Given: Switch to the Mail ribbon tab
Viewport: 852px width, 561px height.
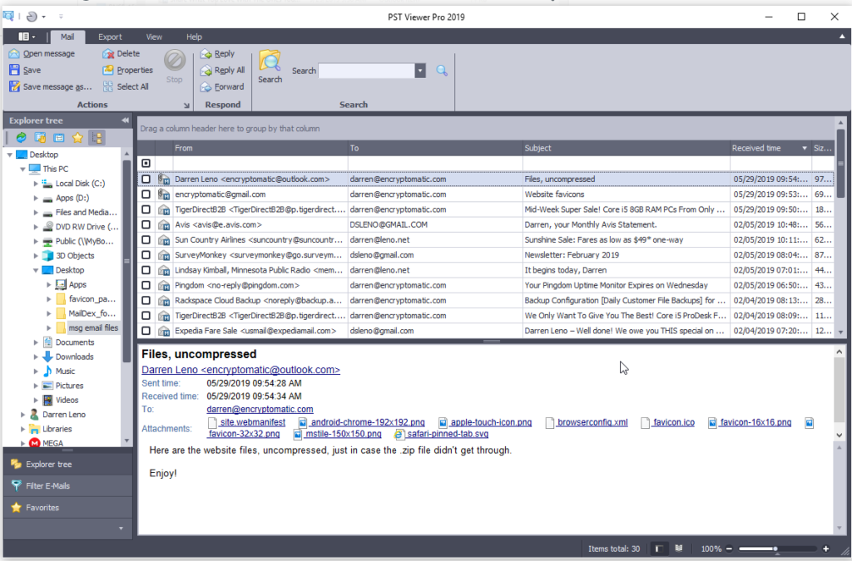Looking at the screenshot, I should [x=67, y=37].
